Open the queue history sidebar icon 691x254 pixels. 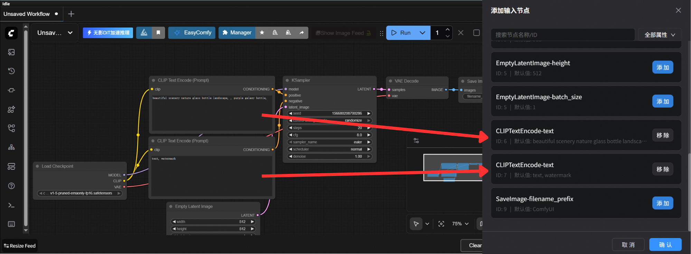tap(11, 71)
